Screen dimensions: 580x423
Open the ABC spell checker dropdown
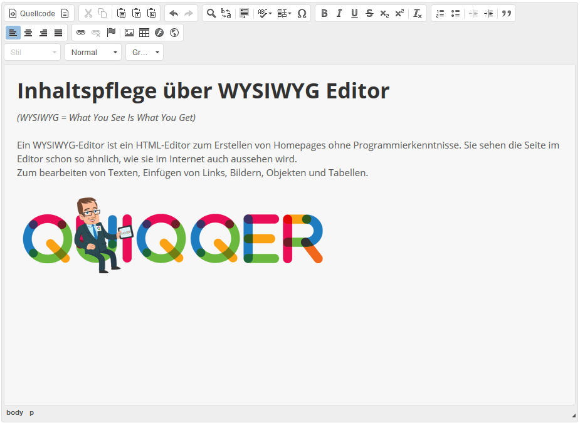[265, 14]
